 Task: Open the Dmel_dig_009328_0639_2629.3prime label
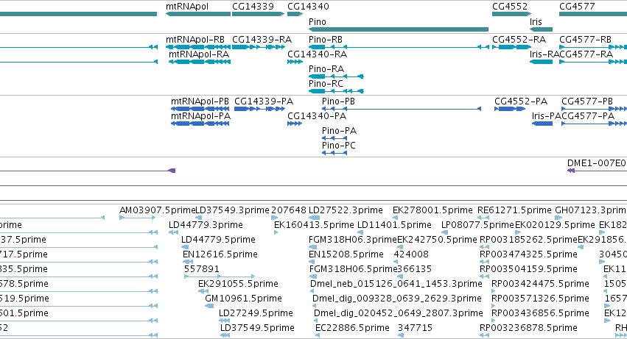coord(397,299)
